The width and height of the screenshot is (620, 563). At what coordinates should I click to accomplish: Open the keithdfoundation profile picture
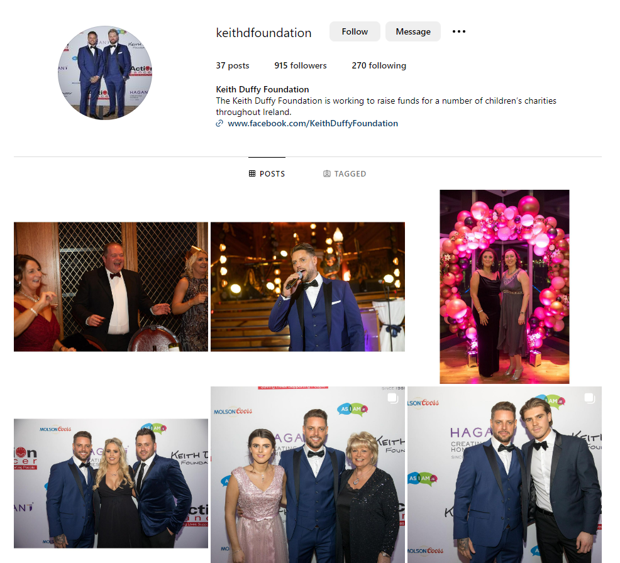tap(105, 73)
